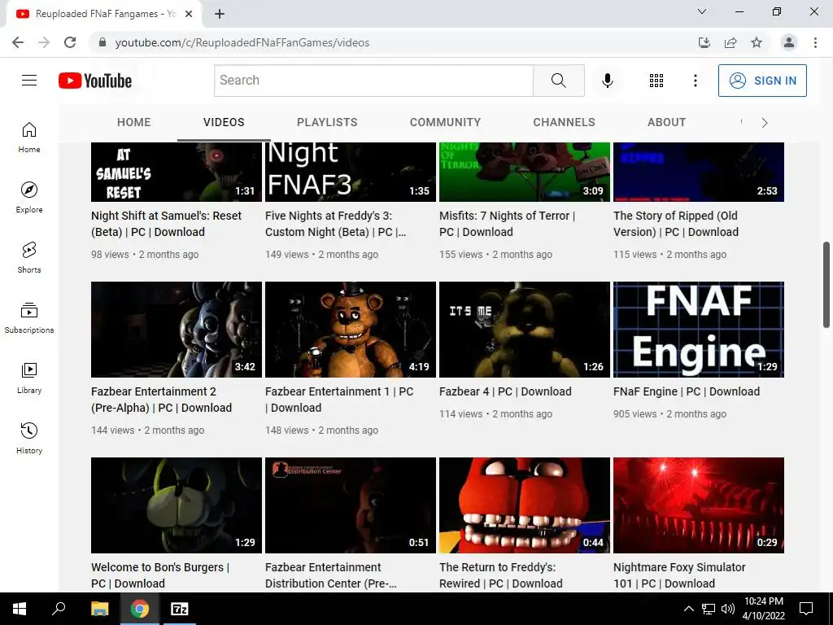Click the share page icon in address bar

[731, 42]
